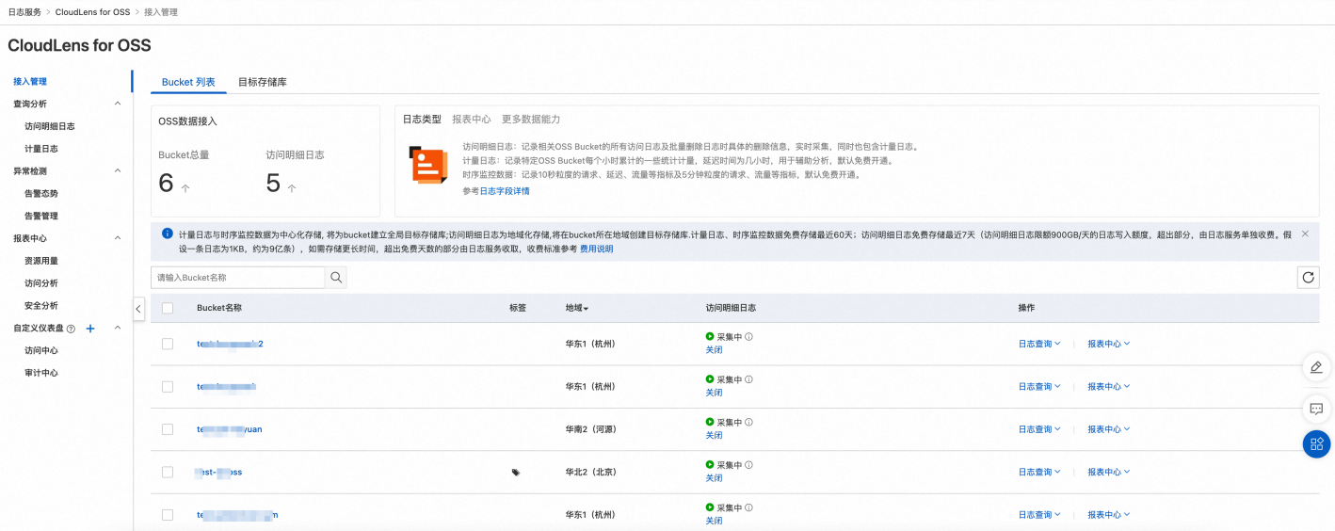Open 访问明细日志 in the sidebar
Viewport: 1335px width, 531px height.
50,126
